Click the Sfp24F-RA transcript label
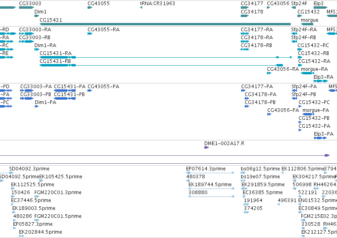 point(304,29)
